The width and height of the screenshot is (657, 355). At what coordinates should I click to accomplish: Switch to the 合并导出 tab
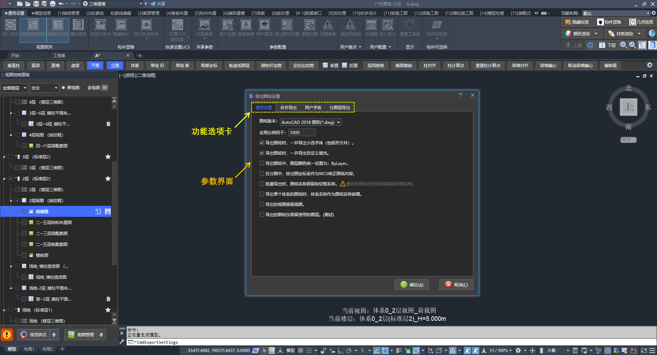pos(288,108)
